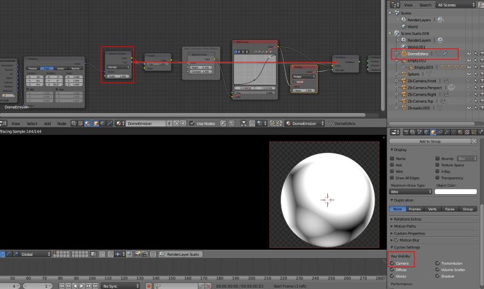
Task: Open the node editor Select menu
Action: coord(32,123)
